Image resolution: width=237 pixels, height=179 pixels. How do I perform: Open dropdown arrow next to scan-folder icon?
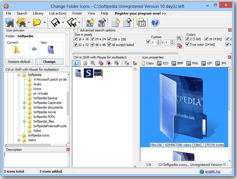point(29,22)
